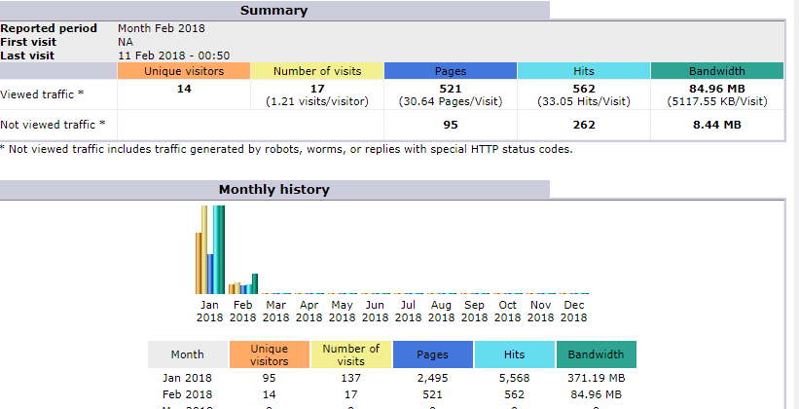Click the 371.19 MB bandwidth value
This screenshot has width=799, height=409.
tap(596, 378)
